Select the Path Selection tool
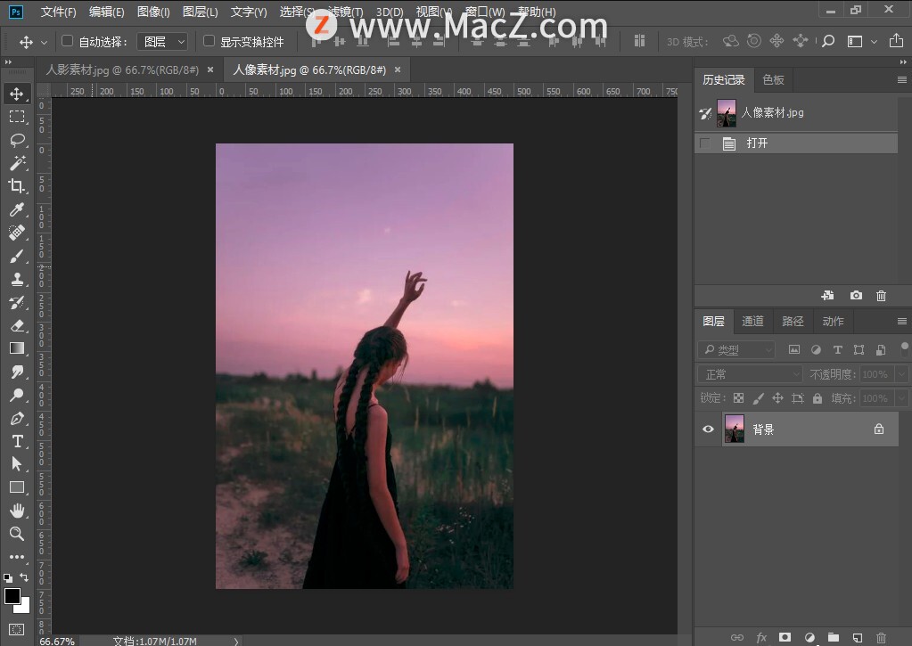912x646 pixels. pos(17,464)
